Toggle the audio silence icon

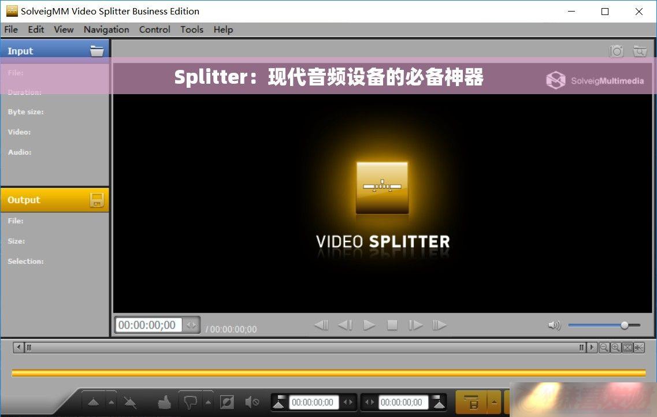[x=252, y=403]
